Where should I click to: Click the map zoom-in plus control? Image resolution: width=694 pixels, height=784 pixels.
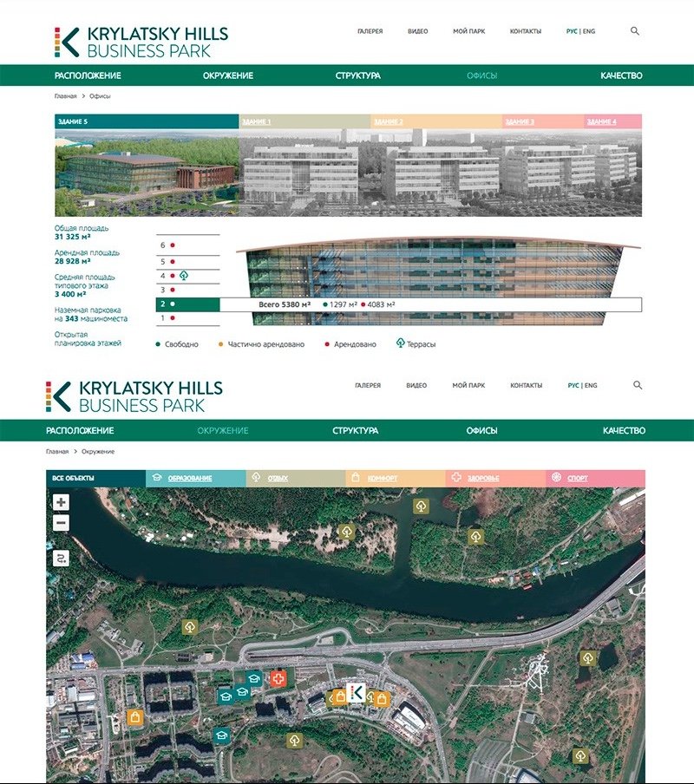pyautogui.click(x=59, y=501)
